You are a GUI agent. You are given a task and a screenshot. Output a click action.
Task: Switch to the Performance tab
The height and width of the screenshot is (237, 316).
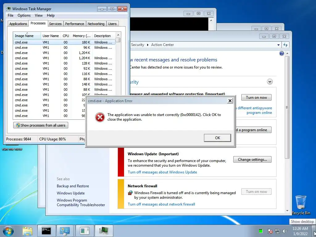[x=75, y=24]
